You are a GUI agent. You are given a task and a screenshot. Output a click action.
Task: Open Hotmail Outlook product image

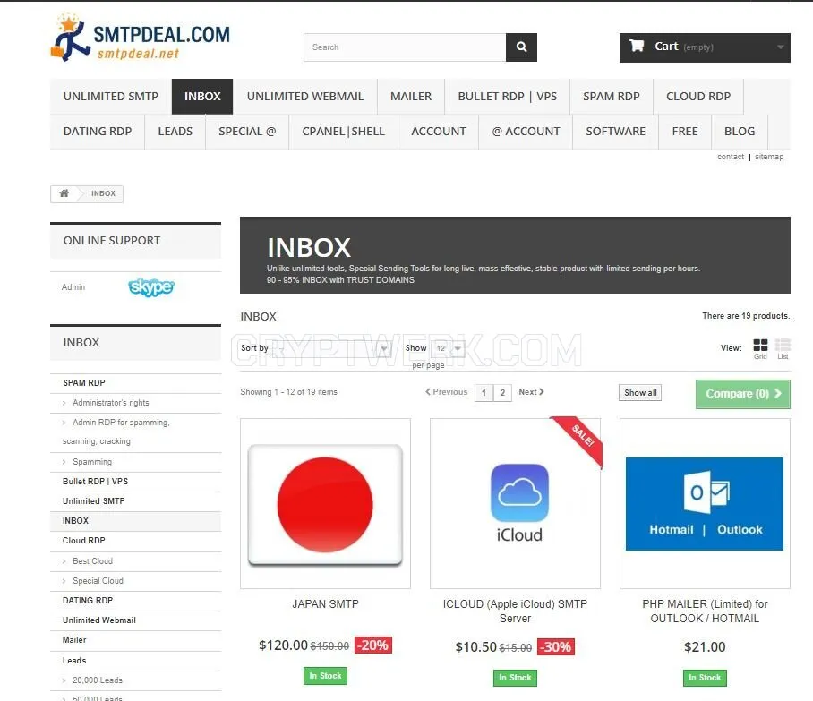click(x=705, y=503)
